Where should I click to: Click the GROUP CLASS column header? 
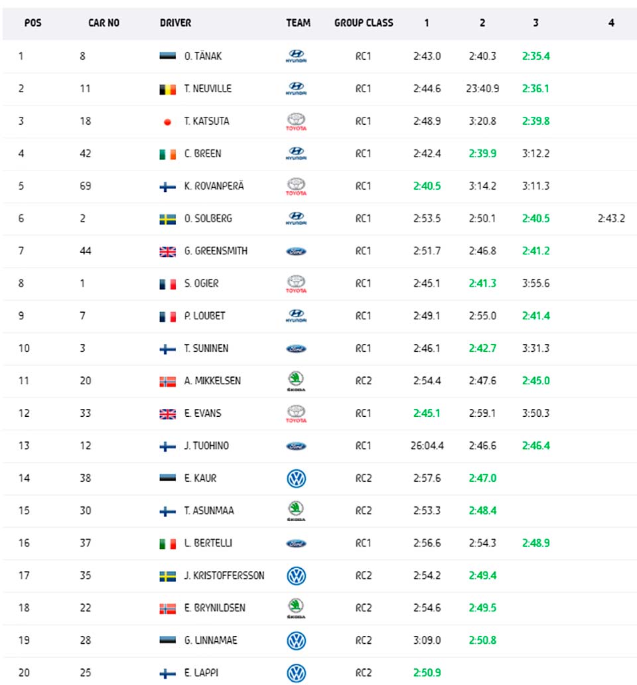tap(364, 23)
